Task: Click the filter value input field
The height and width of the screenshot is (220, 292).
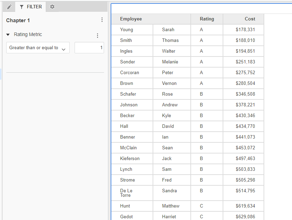Action: (x=89, y=48)
